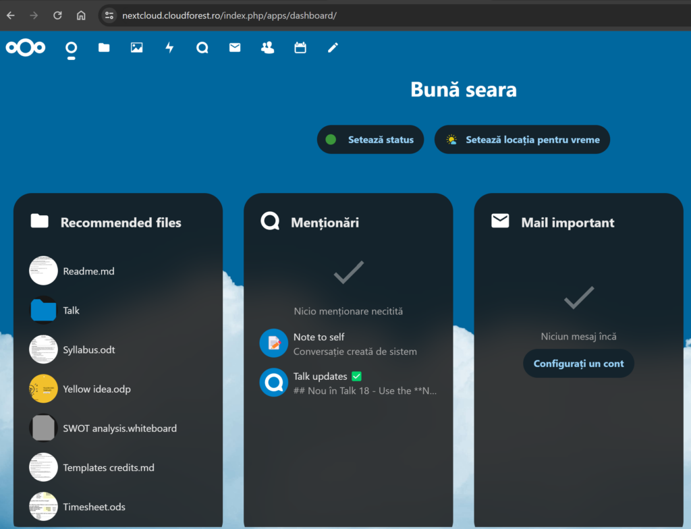Screen dimensions: 691x529
Task: Open the Mail envelope icon in top bar
Action: coord(235,48)
